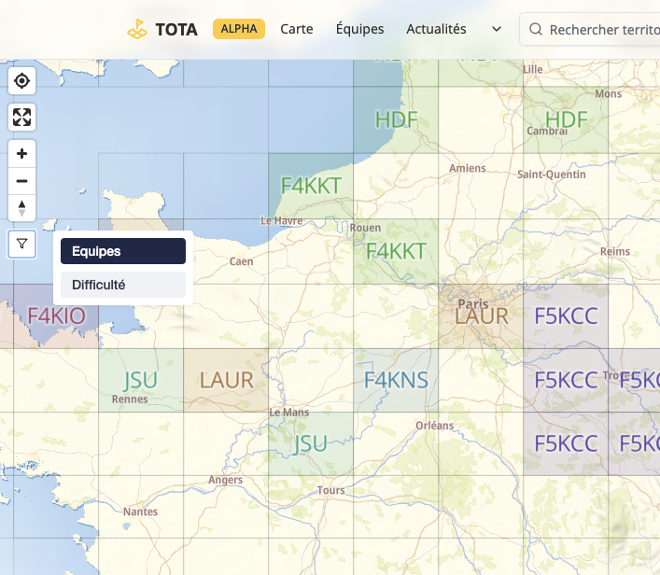Open the Équipes menu item

[x=359, y=29]
